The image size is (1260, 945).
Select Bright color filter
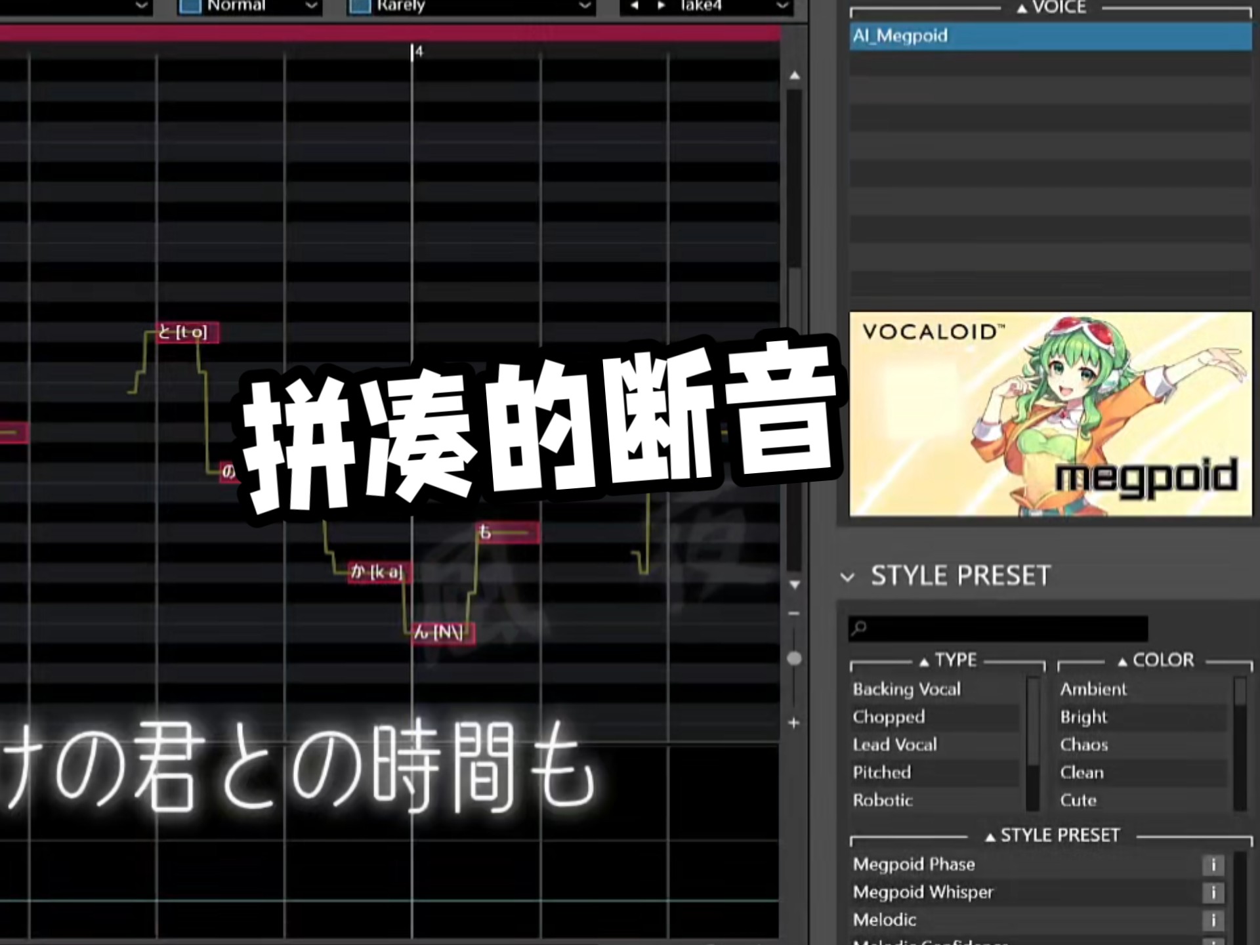tap(1143, 717)
